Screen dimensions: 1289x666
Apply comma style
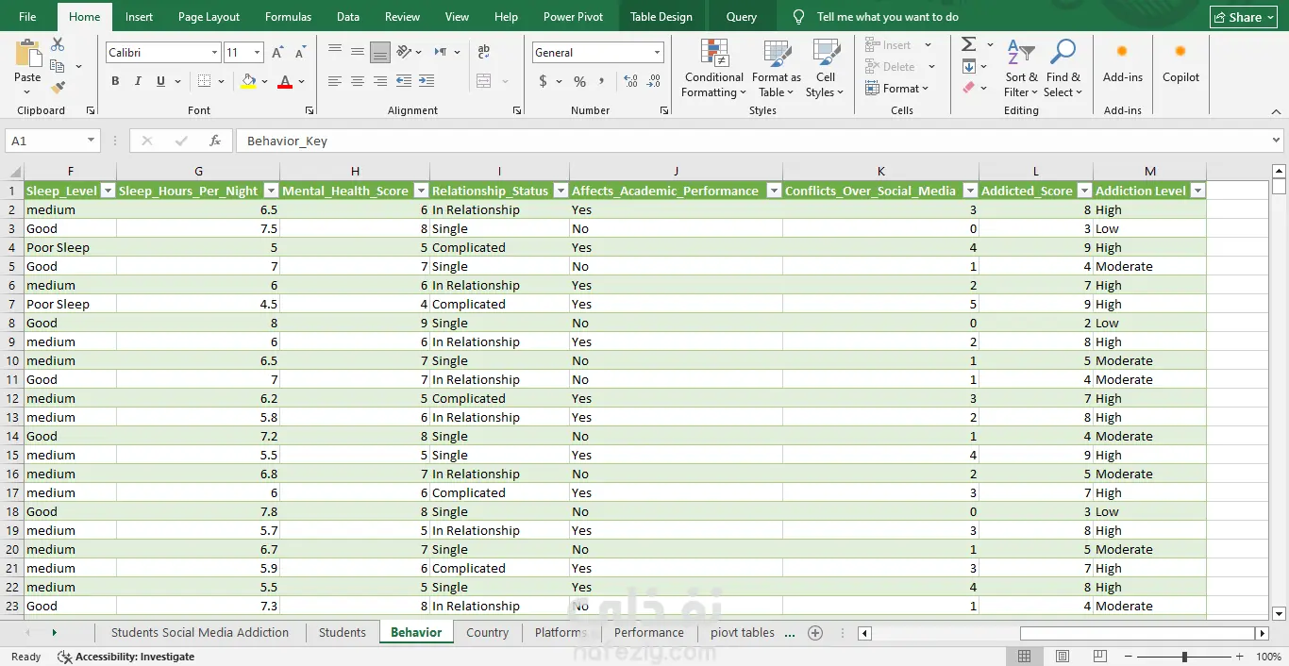pos(602,81)
